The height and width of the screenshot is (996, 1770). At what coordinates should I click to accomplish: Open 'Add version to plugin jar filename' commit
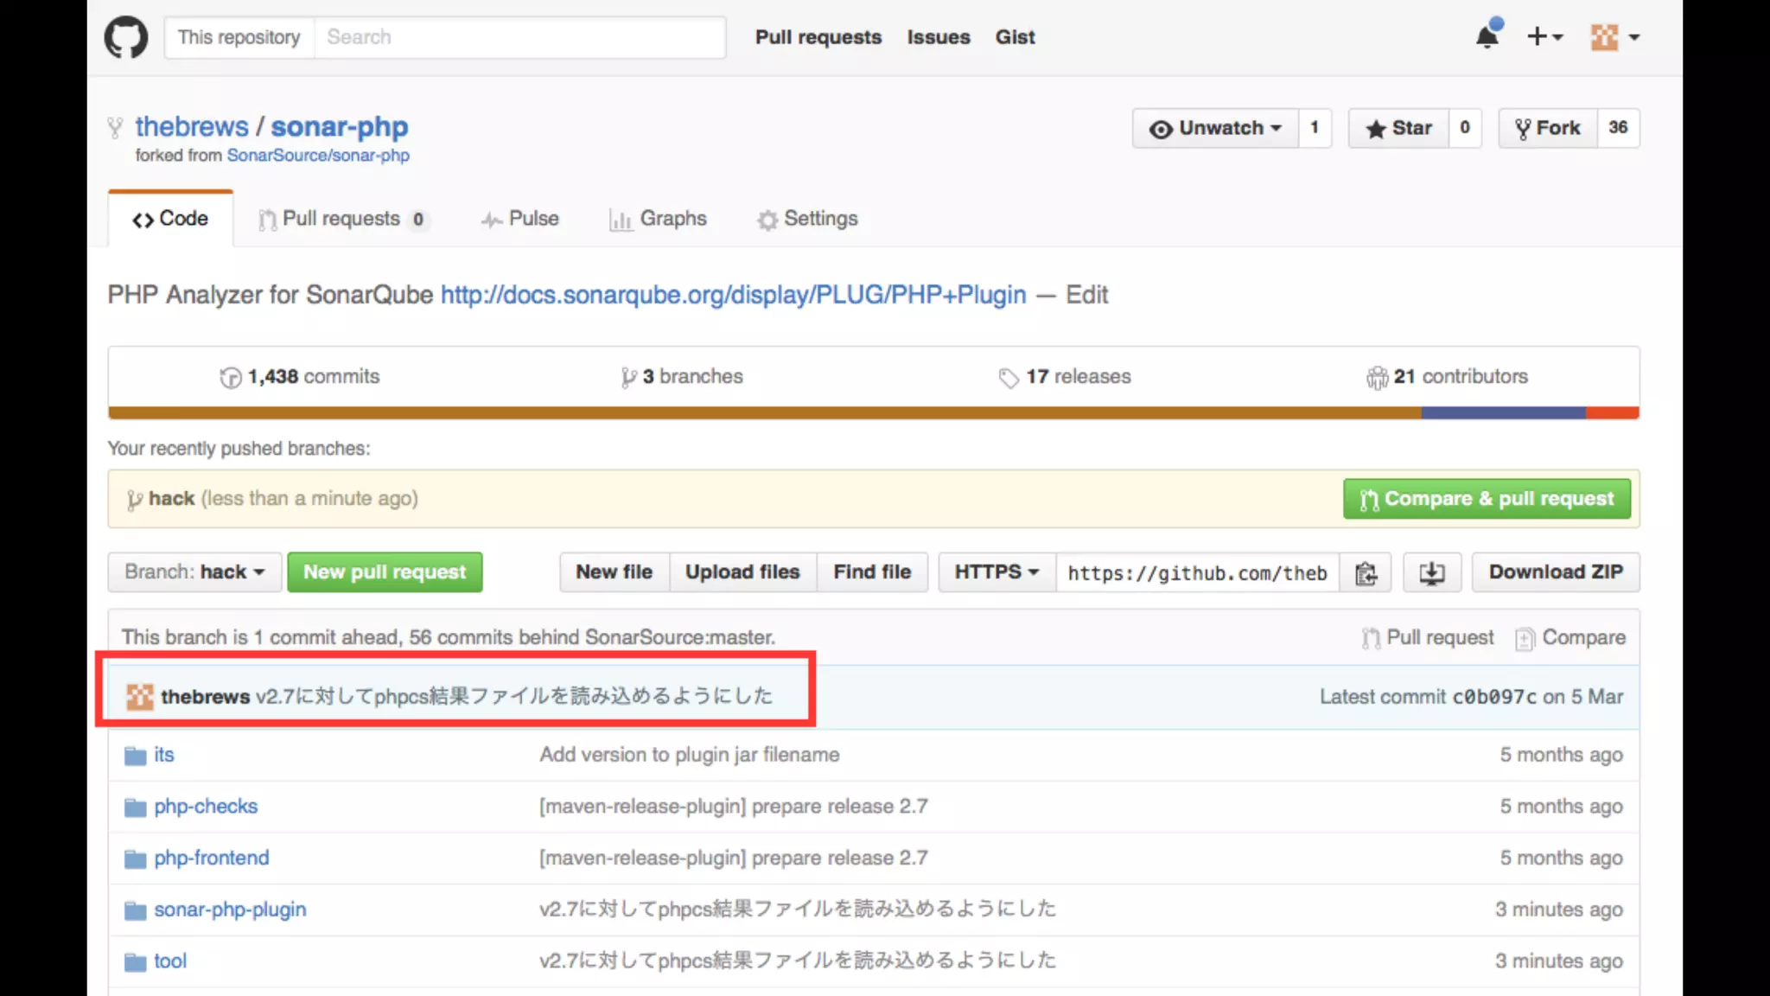point(690,755)
